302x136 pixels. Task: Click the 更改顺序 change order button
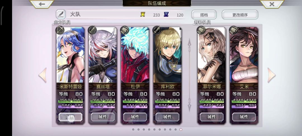(x=240, y=15)
